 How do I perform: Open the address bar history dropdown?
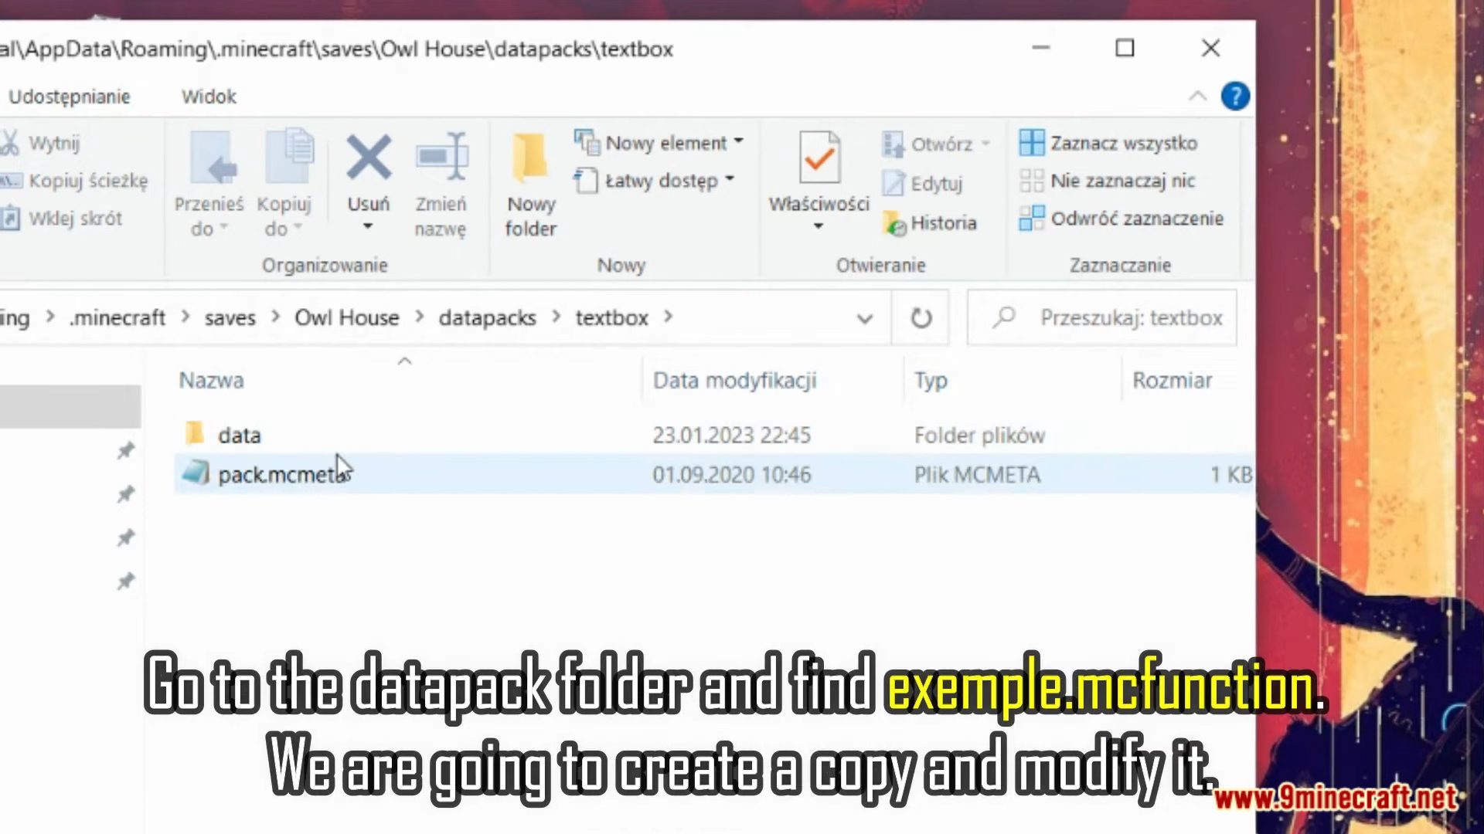(x=865, y=318)
